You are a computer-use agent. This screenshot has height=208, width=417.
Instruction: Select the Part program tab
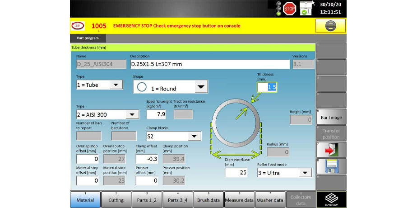pos(88,38)
